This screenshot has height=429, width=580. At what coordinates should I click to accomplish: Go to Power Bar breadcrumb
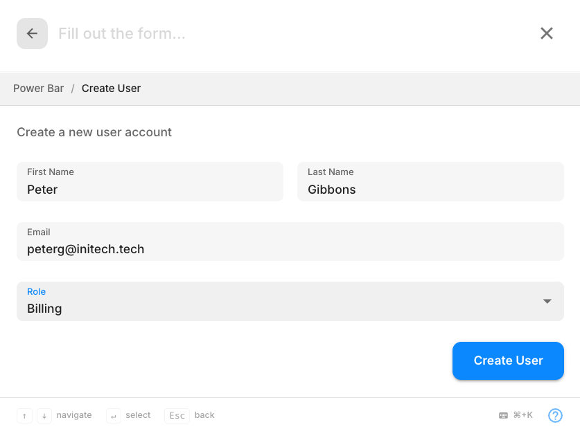[39, 89]
